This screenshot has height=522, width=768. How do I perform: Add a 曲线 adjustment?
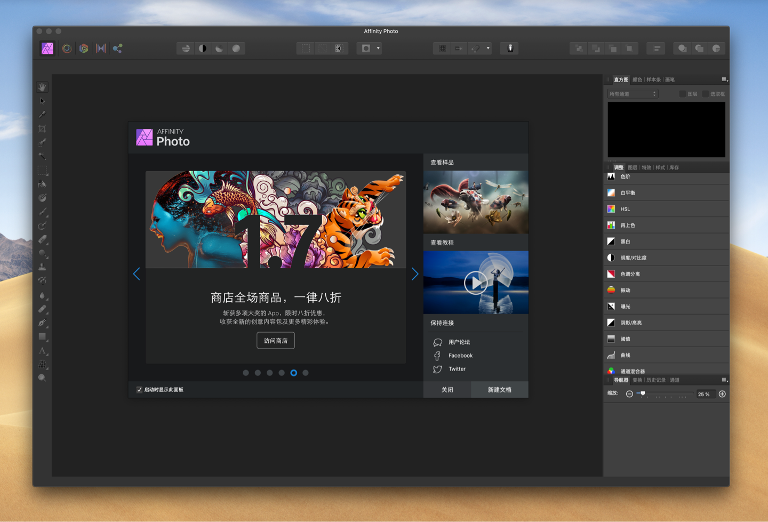pyautogui.click(x=666, y=355)
